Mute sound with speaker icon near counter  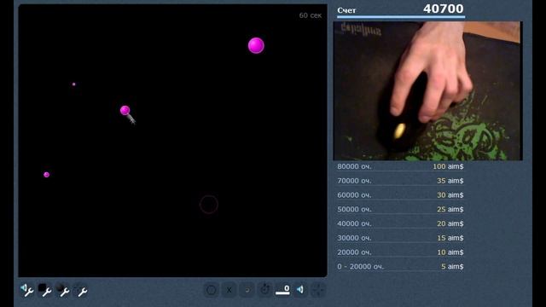(300, 290)
